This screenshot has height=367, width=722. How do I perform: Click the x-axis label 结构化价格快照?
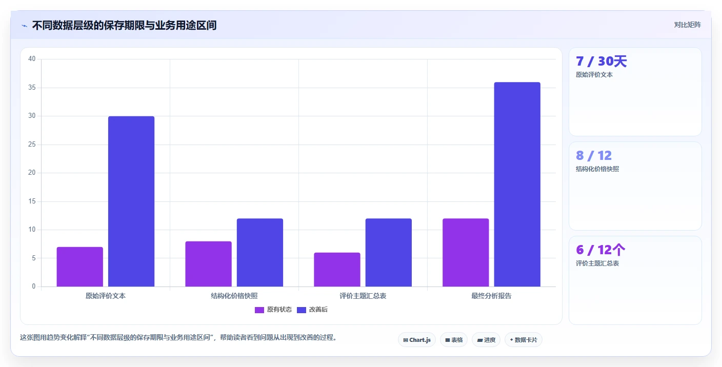(x=234, y=296)
